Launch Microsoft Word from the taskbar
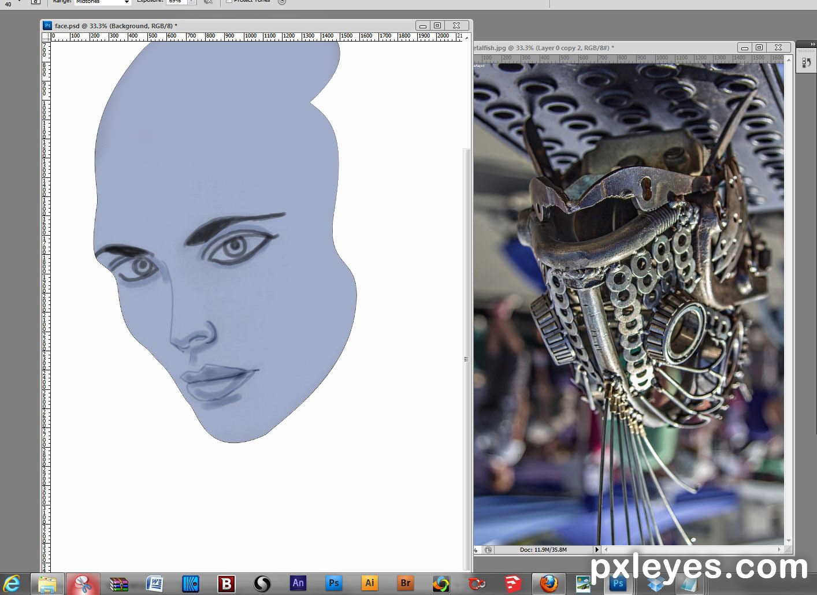 (154, 584)
